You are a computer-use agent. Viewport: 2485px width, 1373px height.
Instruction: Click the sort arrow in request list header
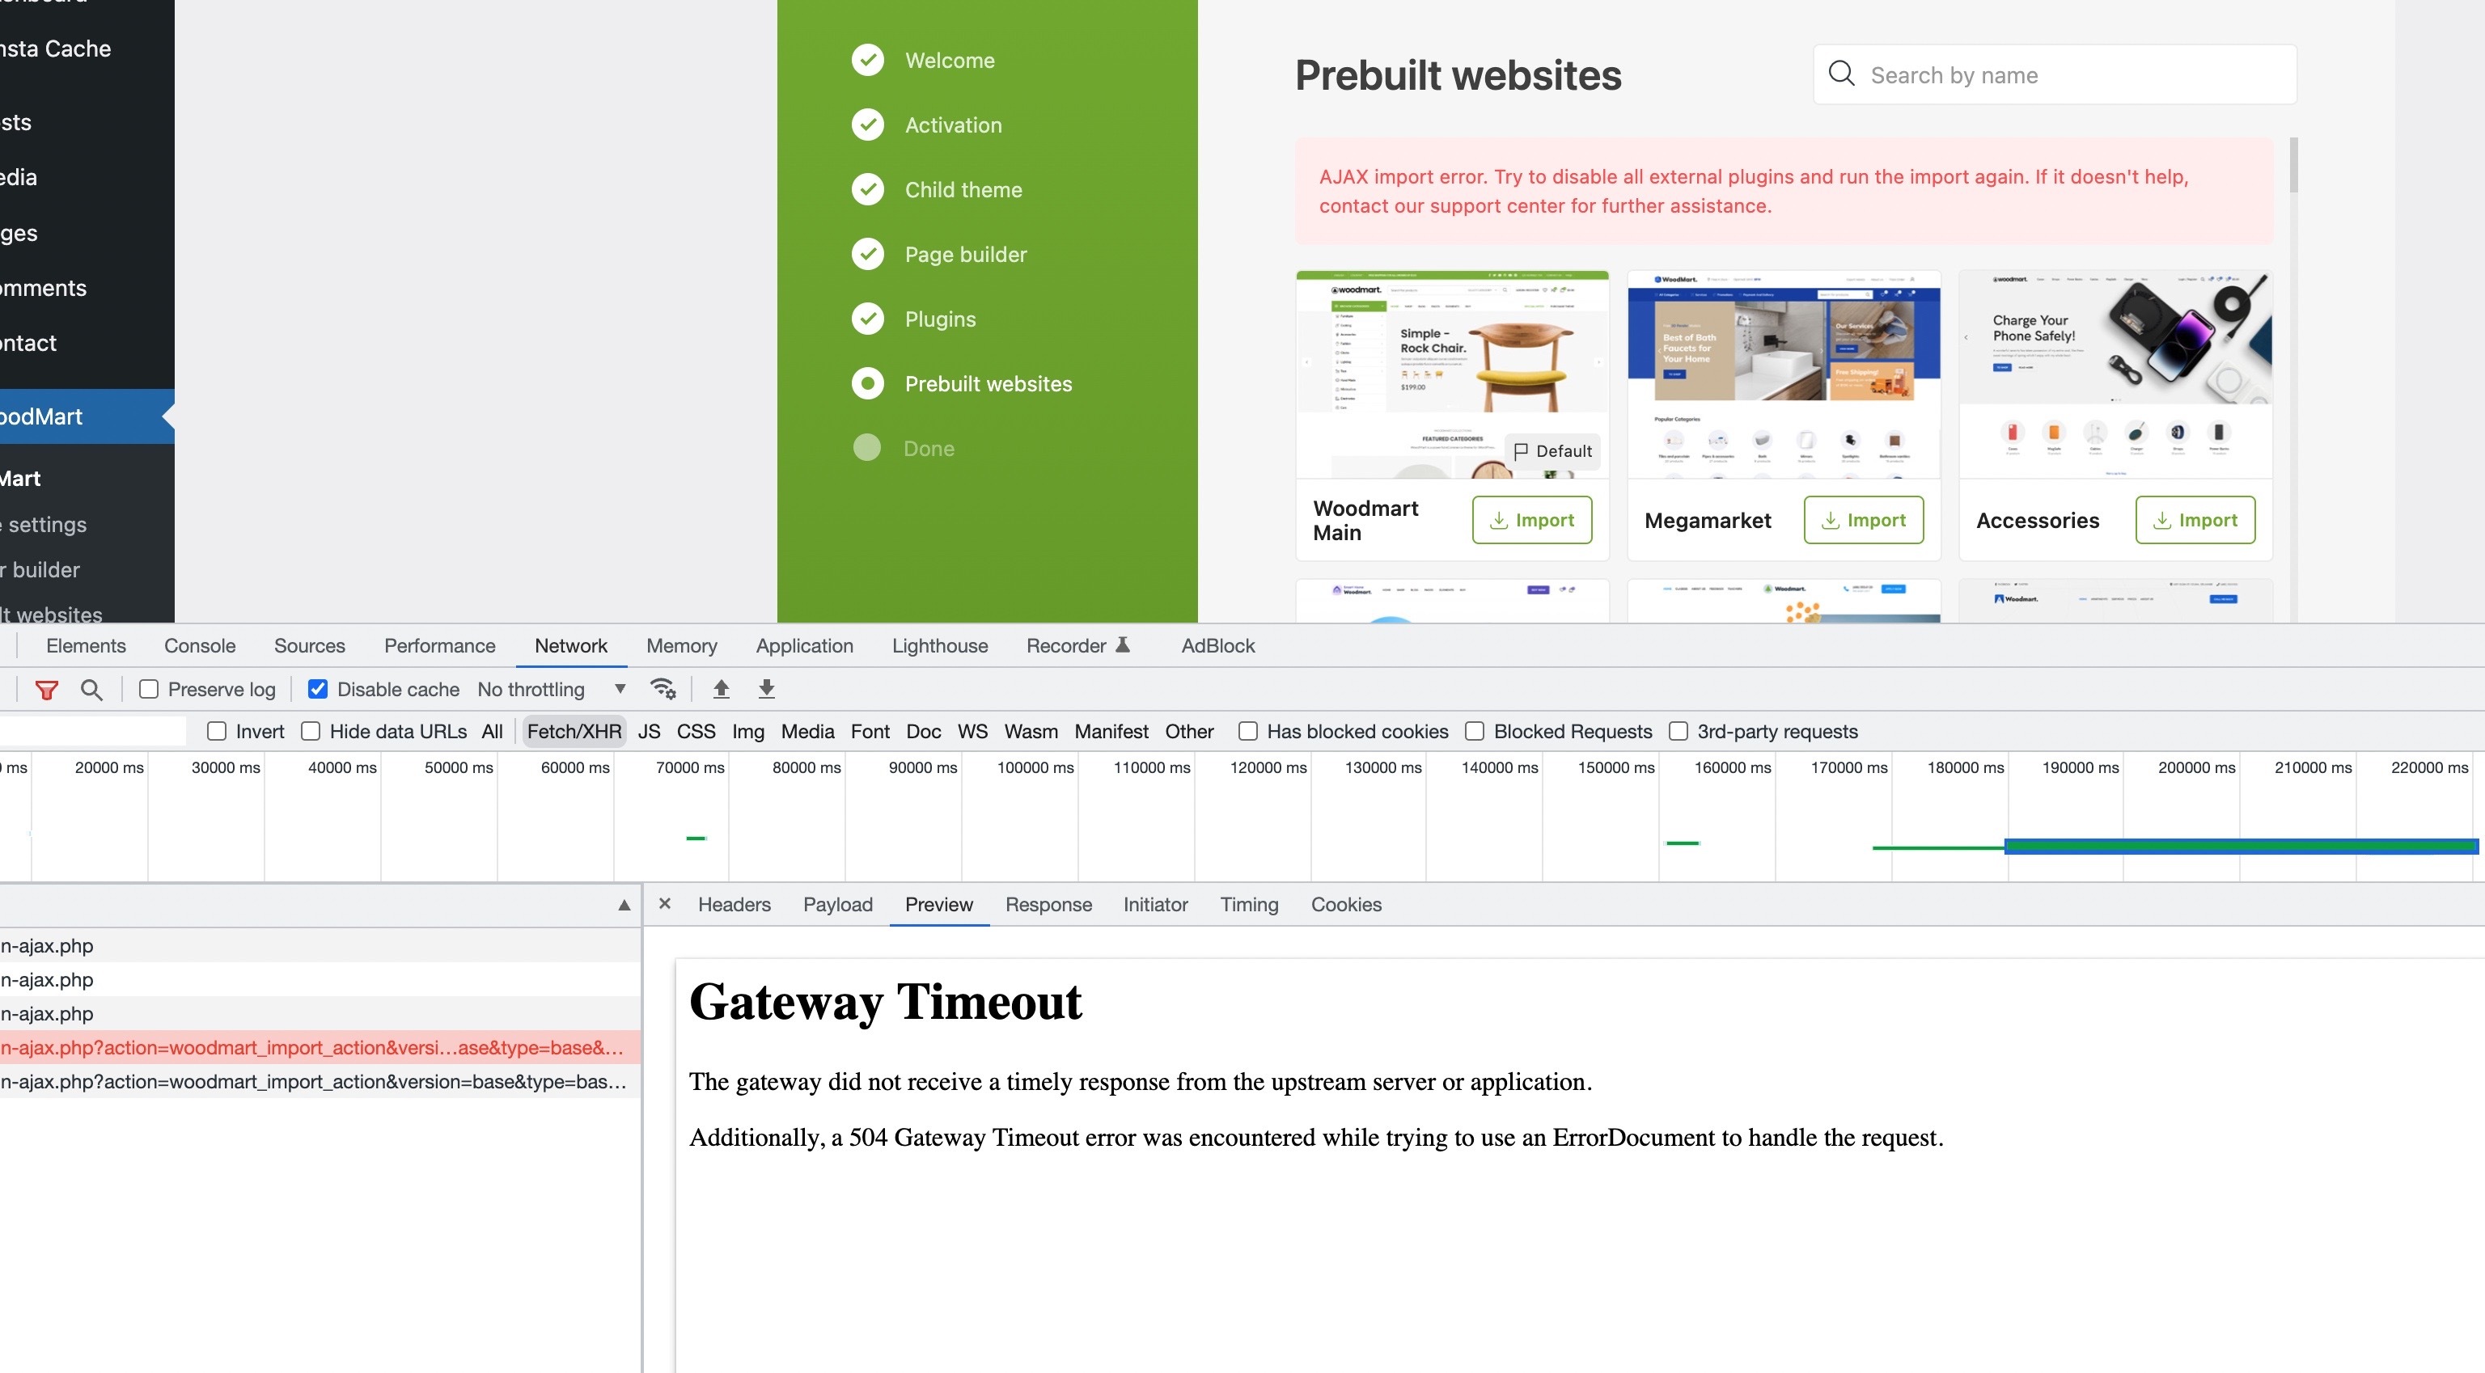coord(624,904)
